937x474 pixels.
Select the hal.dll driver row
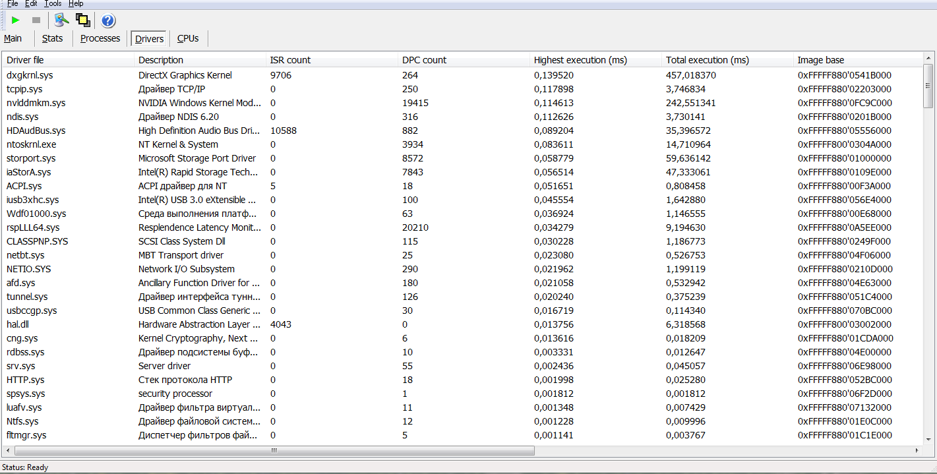[462, 324]
